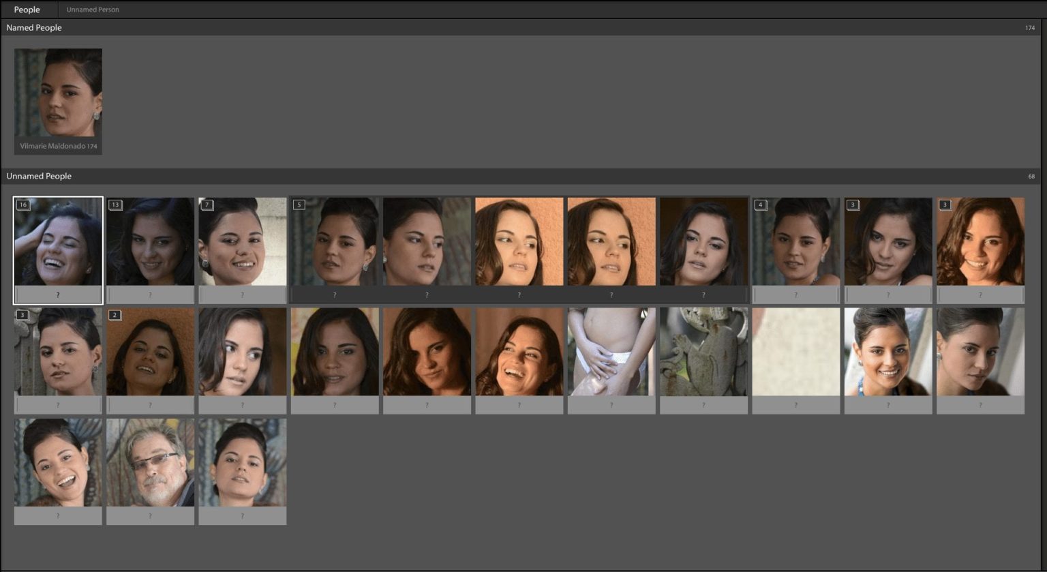This screenshot has width=1047, height=572.
Task: Open the Unnamed Person tab
Action: (92, 9)
